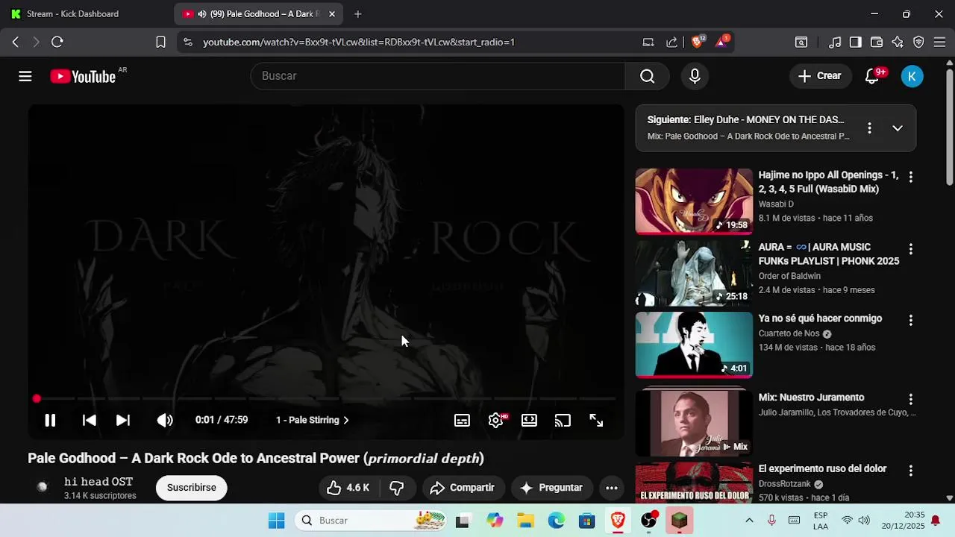This screenshot has width=955, height=537.
Task: Toggle theater mode on the player
Action: click(529, 420)
